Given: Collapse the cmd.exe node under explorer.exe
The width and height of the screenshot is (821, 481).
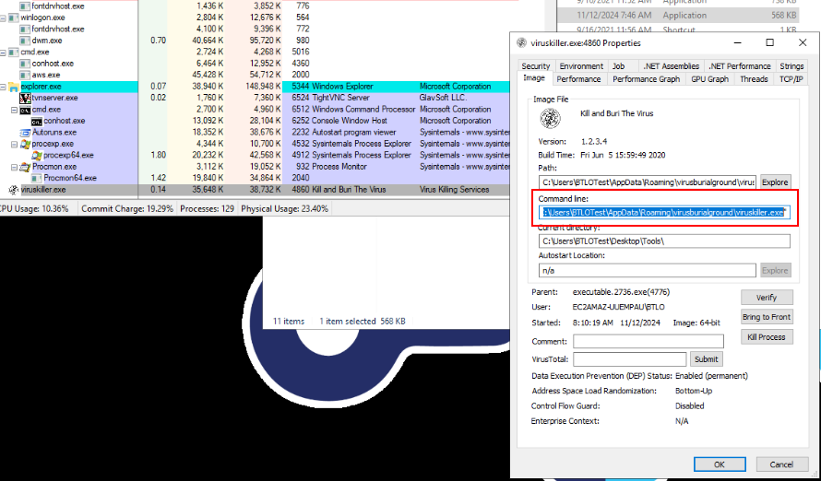Looking at the screenshot, I should coord(15,110).
